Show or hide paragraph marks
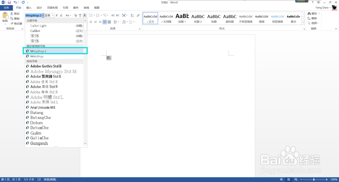Screen dimensions: 339x182 (138, 15)
